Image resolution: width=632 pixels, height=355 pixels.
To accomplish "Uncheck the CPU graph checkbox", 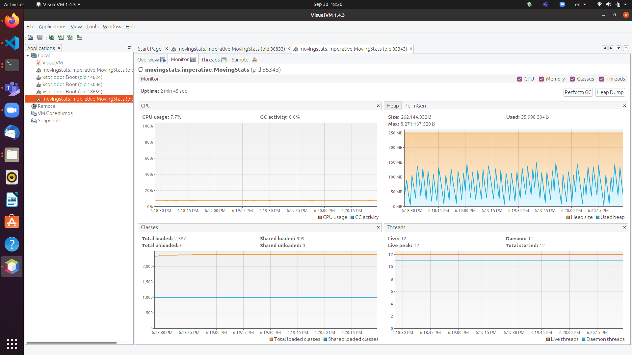I will 519,79.
